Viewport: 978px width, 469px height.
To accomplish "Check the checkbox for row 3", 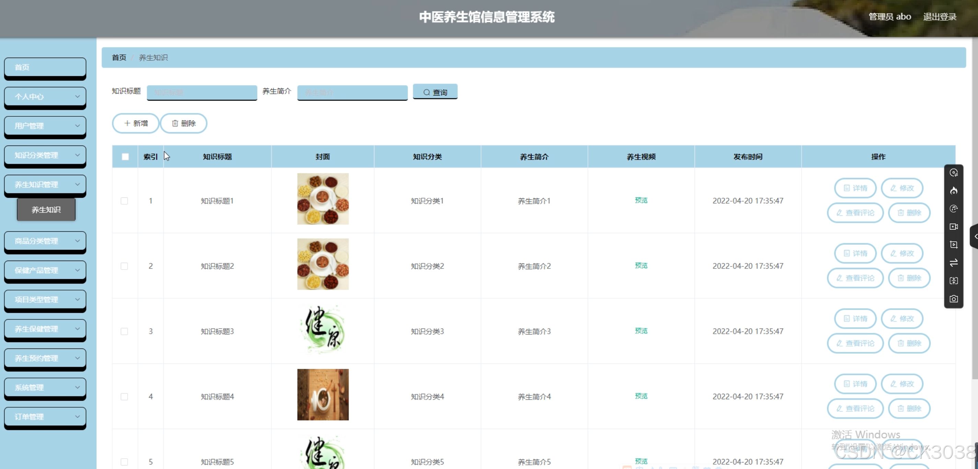I will 124,332.
